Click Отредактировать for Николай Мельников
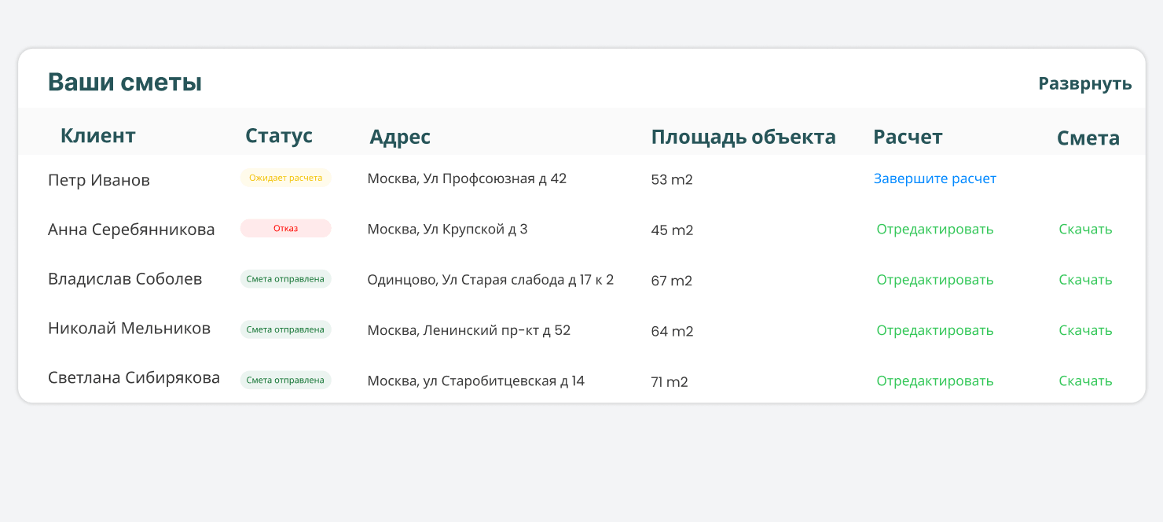Viewport: 1163px width, 522px height. pyautogui.click(x=934, y=330)
